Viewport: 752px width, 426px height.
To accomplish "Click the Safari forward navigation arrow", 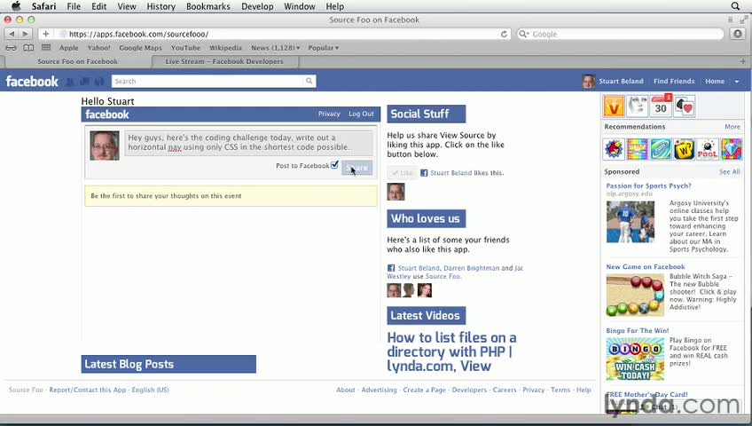I will point(25,34).
